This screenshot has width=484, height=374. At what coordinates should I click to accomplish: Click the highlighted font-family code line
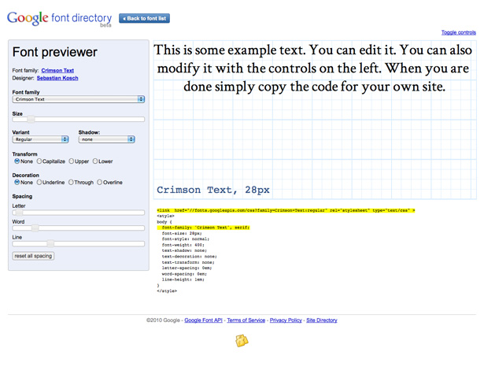pos(203,228)
